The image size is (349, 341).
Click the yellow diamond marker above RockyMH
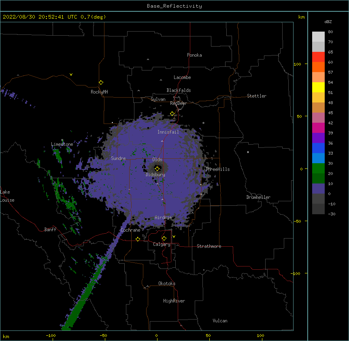tap(101, 83)
